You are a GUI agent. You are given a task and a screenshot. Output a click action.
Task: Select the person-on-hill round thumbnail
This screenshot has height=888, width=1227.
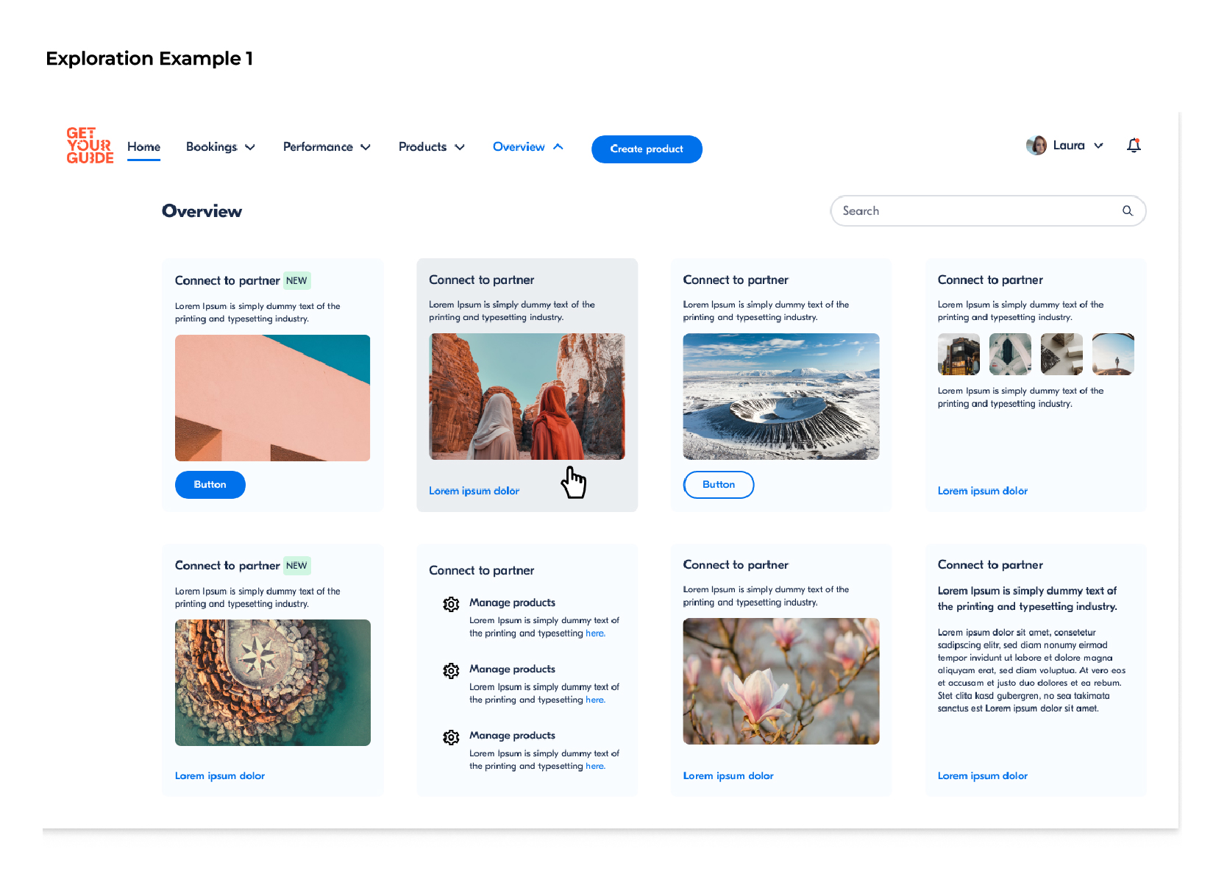tap(1112, 354)
